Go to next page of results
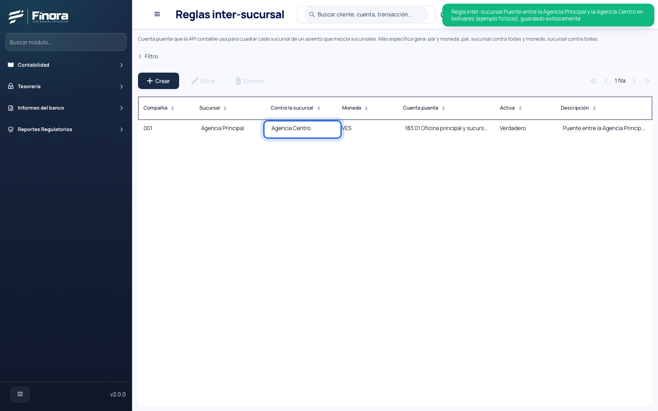The height and width of the screenshot is (411, 658). pos(634,81)
